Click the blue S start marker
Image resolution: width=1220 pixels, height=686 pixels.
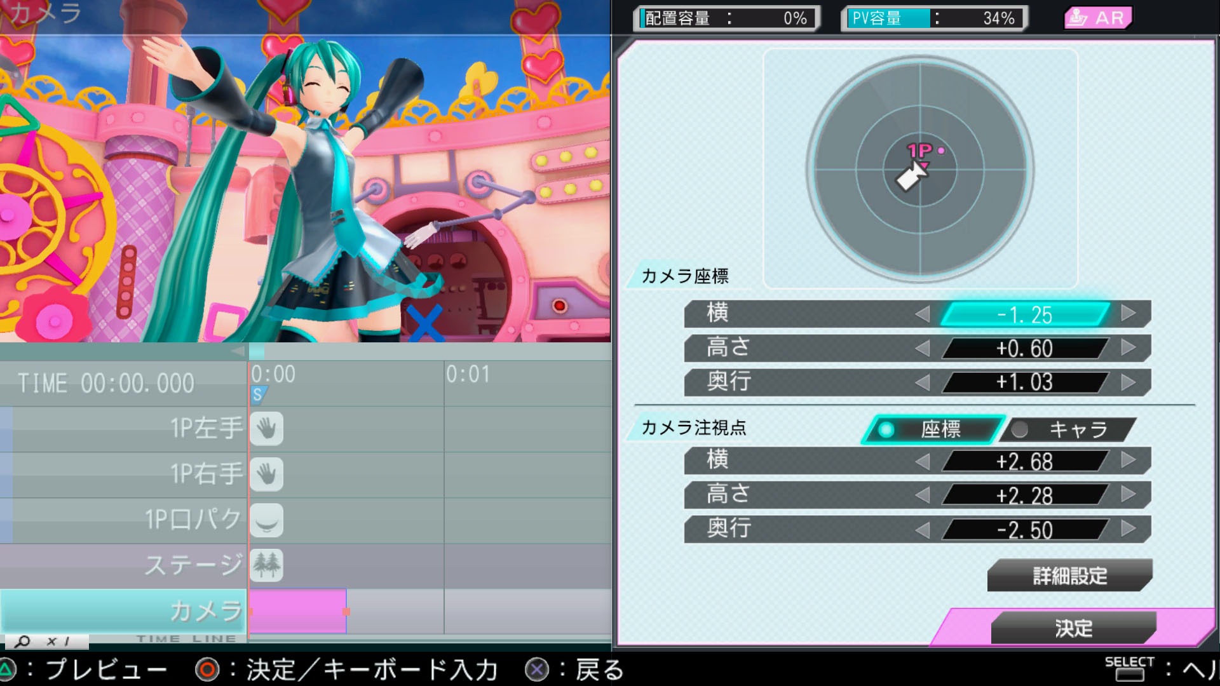tap(257, 395)
